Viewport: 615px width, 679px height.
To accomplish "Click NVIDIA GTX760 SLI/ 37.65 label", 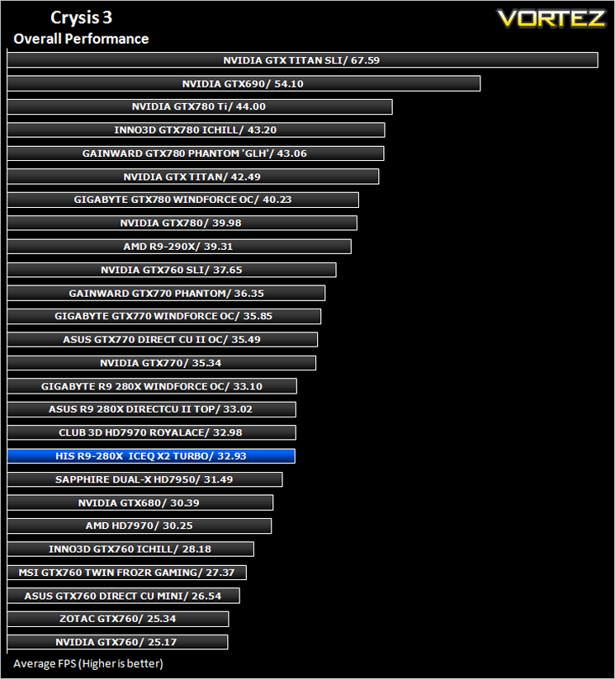I will tap(172, 270).
